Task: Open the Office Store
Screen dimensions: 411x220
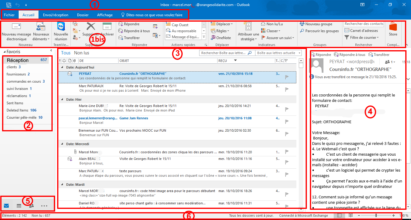Action: coord(393,30)
